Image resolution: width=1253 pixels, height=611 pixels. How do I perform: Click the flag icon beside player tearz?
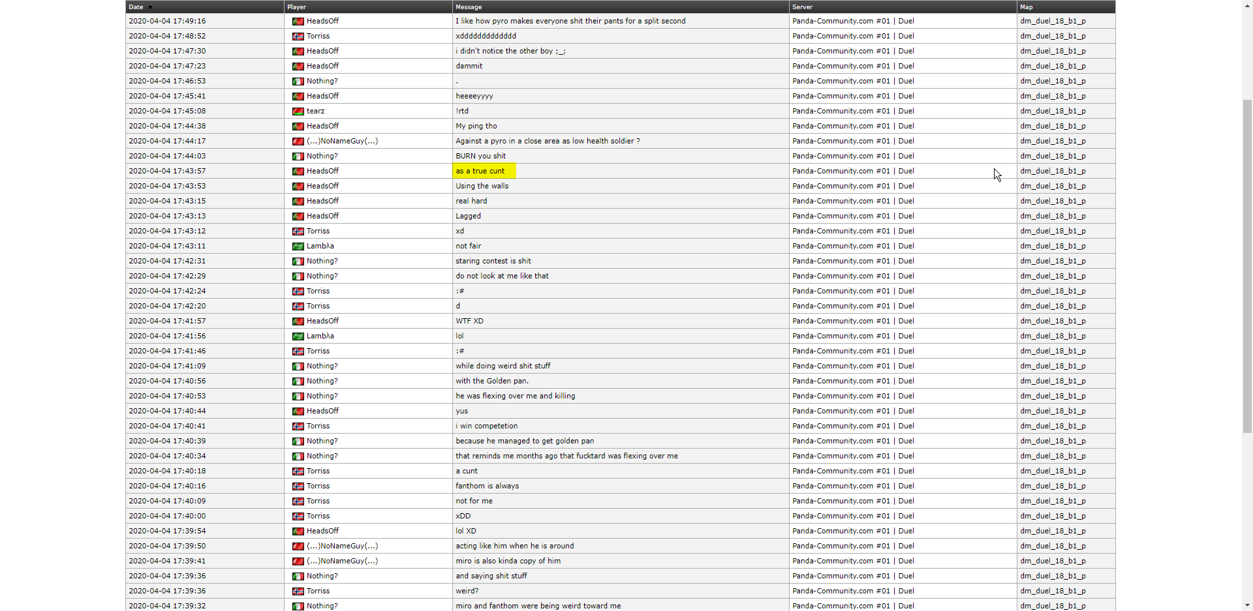(298, 112)
